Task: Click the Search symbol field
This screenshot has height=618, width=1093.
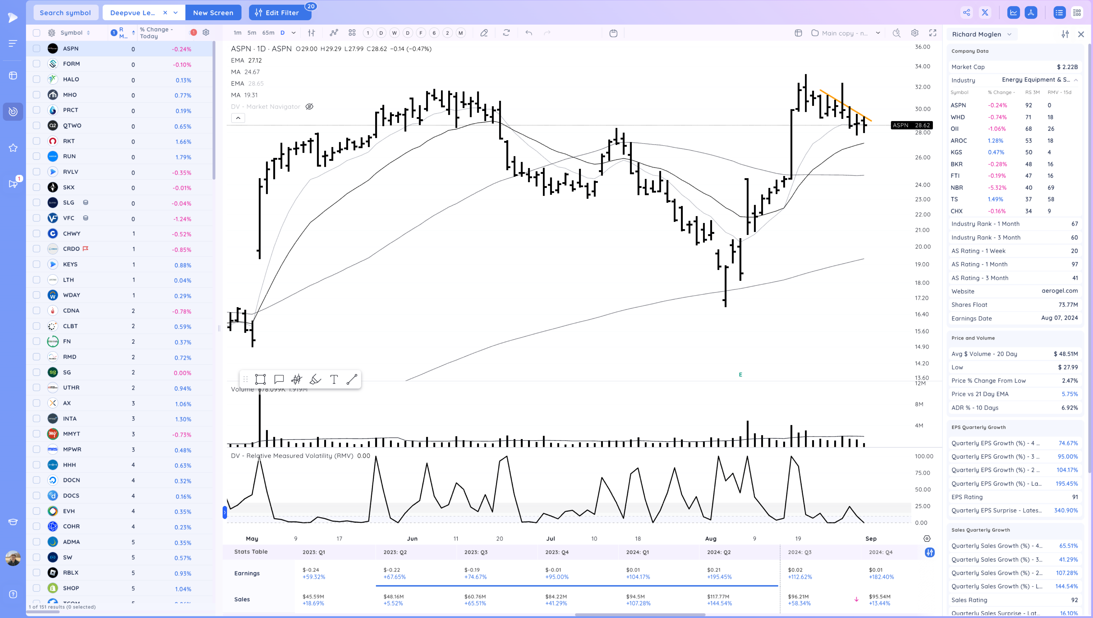Action: tap(66, 13)
